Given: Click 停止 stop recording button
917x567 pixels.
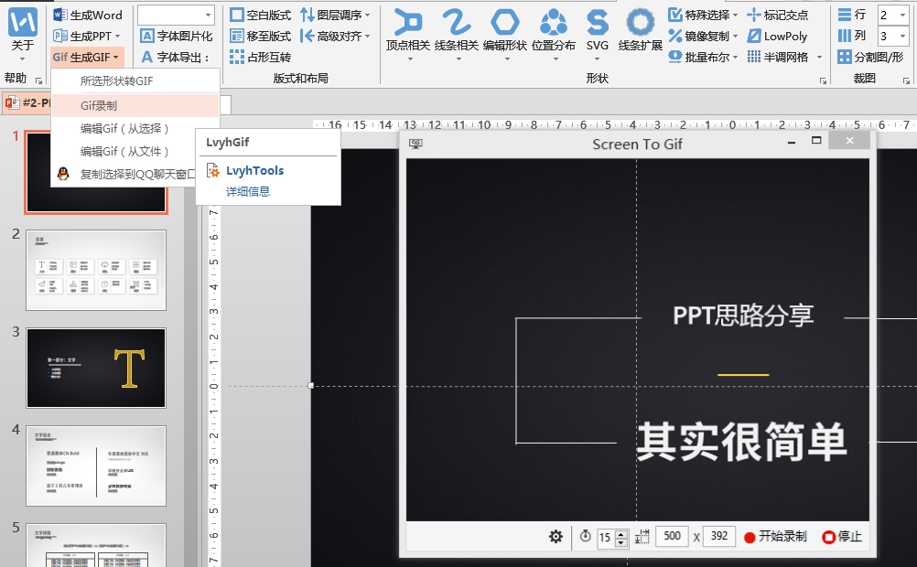Looking at the screenshot, I should [x=842, y=537].
